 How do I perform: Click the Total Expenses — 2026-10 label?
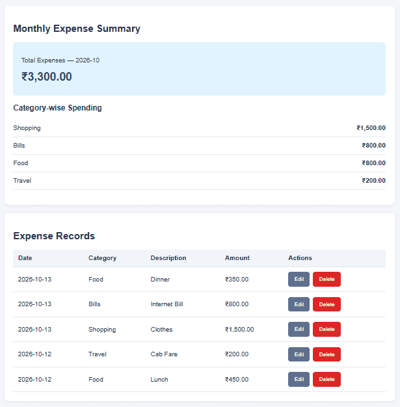tap(60, 60)
